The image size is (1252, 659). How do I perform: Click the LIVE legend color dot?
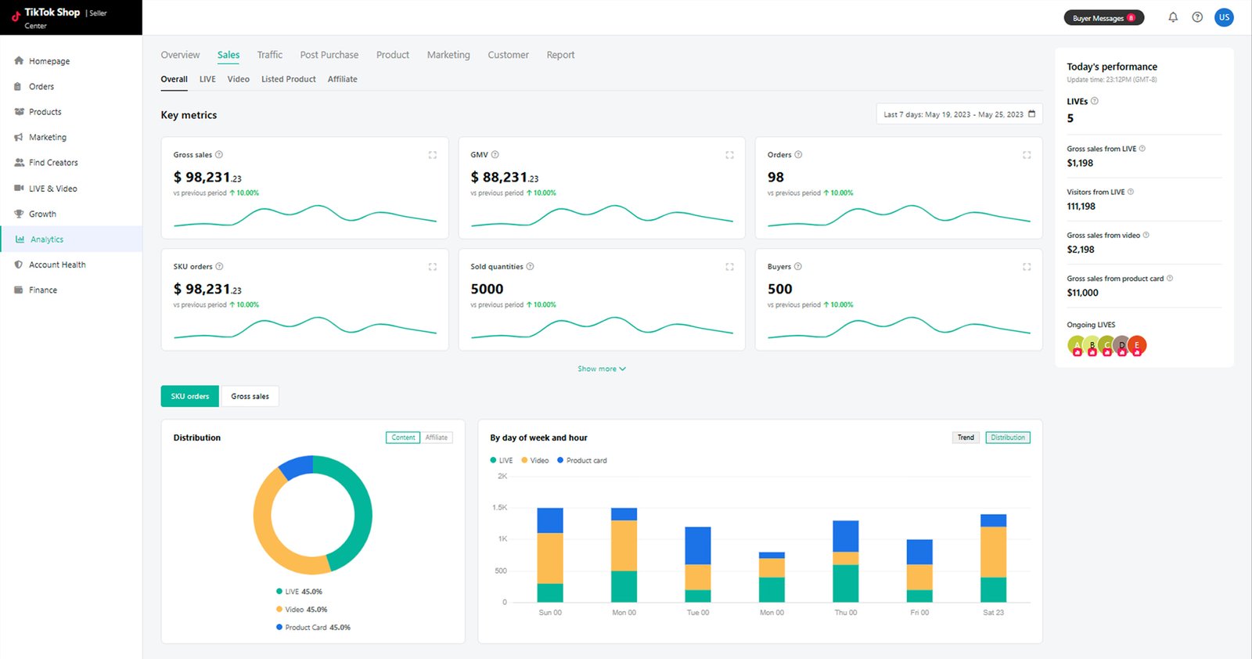pyautogui.click(x=493, y=460)
